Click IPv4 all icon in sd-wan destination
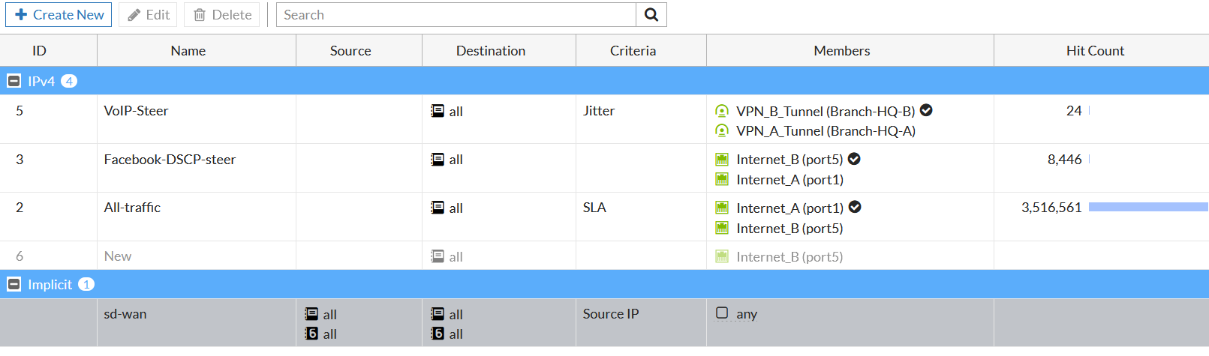Image resolution: width=1209 pixels, height=356 pixels. pyautogui.click(x=438, y=314)
